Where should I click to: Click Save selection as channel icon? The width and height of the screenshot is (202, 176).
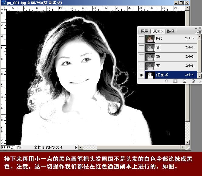175,81
